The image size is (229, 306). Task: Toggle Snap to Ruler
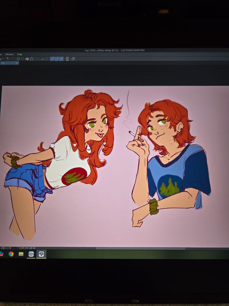(x=52, y=59)
